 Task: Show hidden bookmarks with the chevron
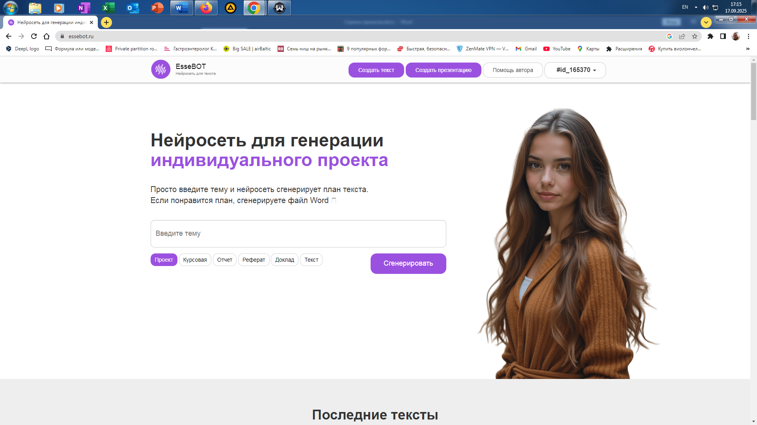(x=748, y=49)
